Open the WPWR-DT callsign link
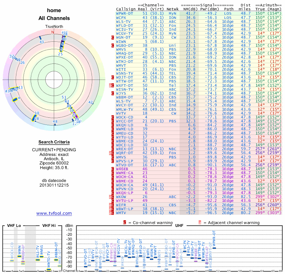The height and width of the screenshot is (274, 285). pos(124,14)
